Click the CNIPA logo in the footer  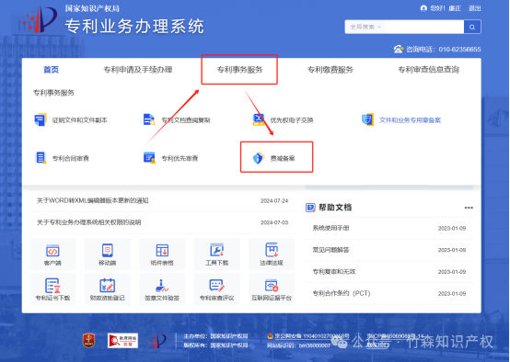(x=157, y=341)
